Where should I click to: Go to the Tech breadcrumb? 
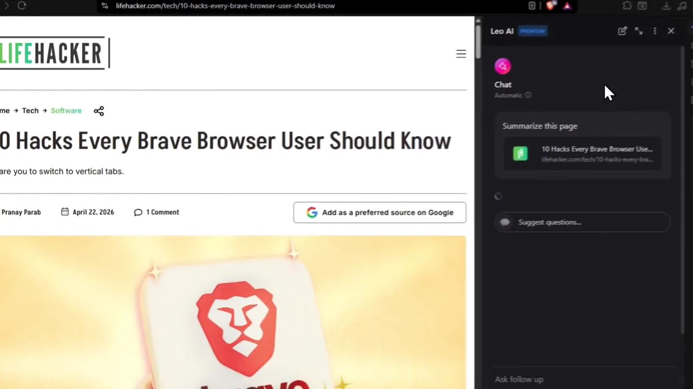coord(30,110)
